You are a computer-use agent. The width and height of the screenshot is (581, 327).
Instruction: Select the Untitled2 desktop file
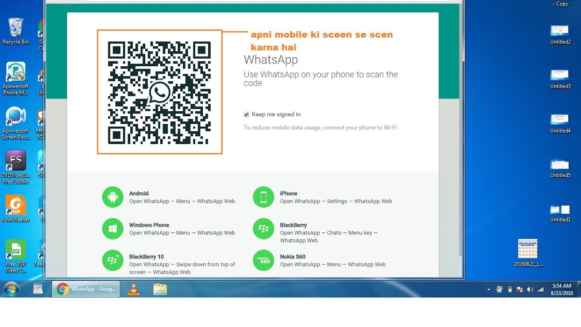click(560, 35)
